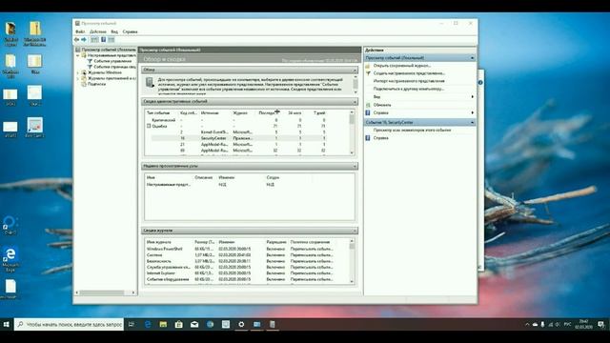Select the event 2 Kernel-EventTracing row

[240, 132]
